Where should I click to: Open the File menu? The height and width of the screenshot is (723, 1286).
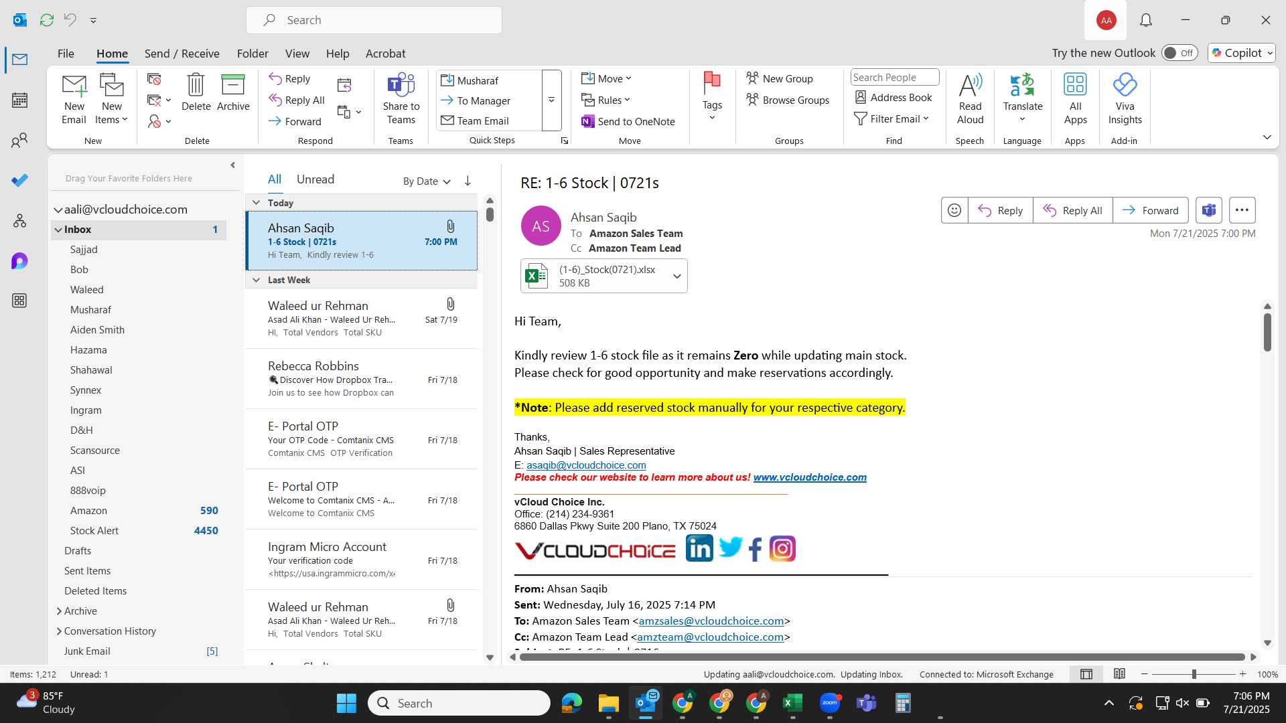(66, 54)
